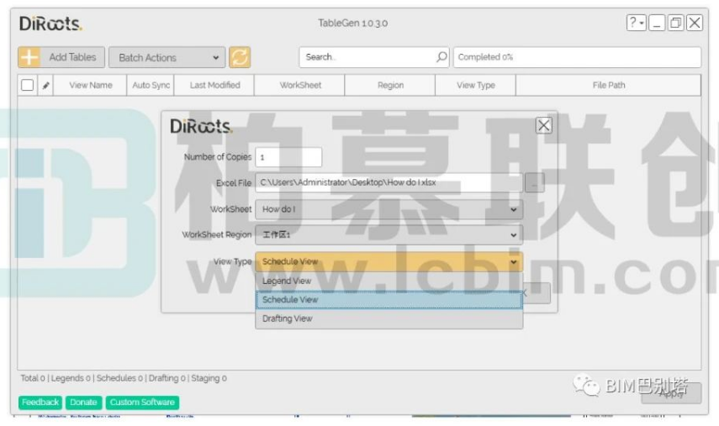719x426 pixels.
Task: Click the Number of Copies field
Action: pyautogui.click(x=288, y=157)
